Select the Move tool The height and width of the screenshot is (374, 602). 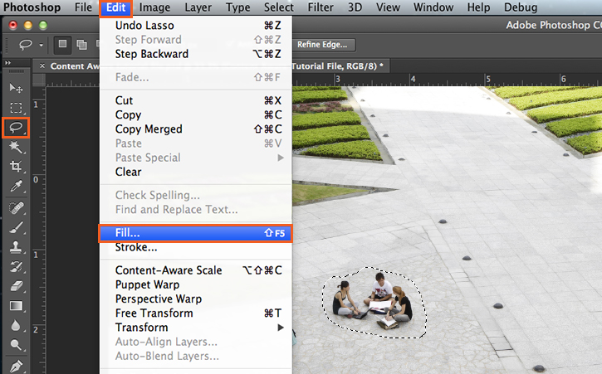coord(15,87)
